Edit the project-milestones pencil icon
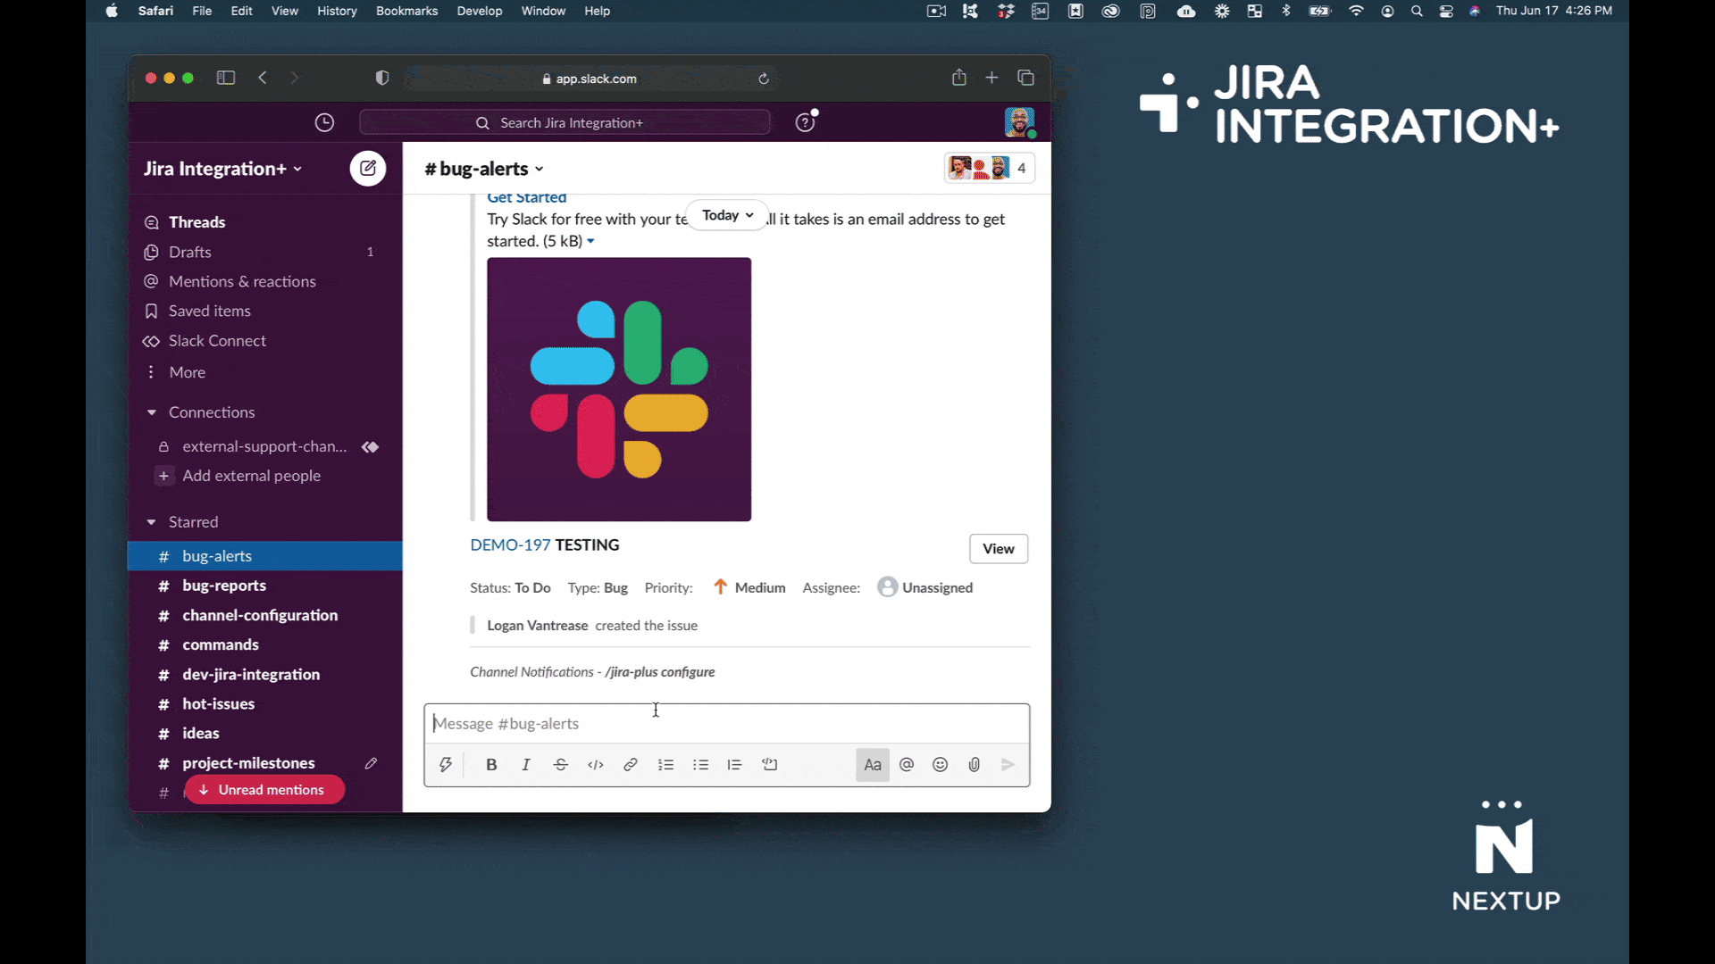Screen dimensions: 1715x964 [x=371, y=763]
